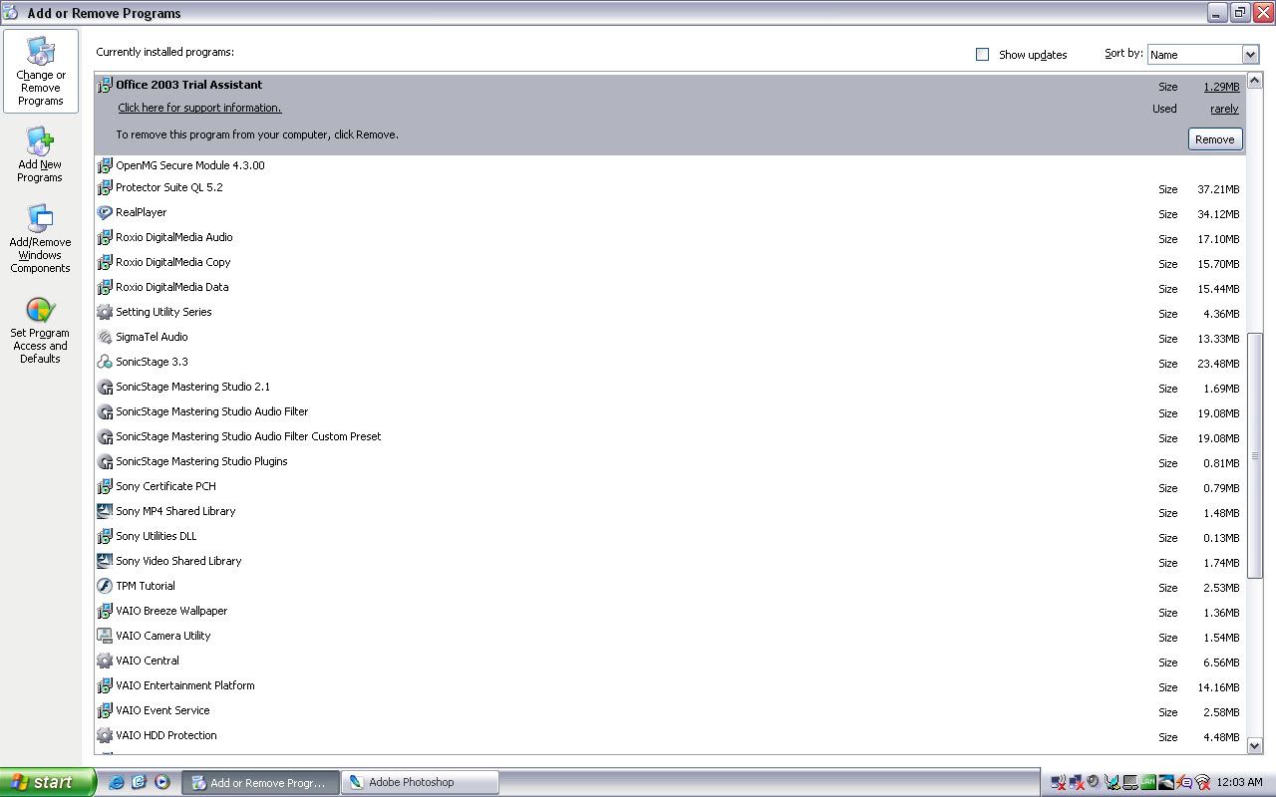Open the Sort by dropdown
The image size is (1276, 797).
[x=1203, y=55]
